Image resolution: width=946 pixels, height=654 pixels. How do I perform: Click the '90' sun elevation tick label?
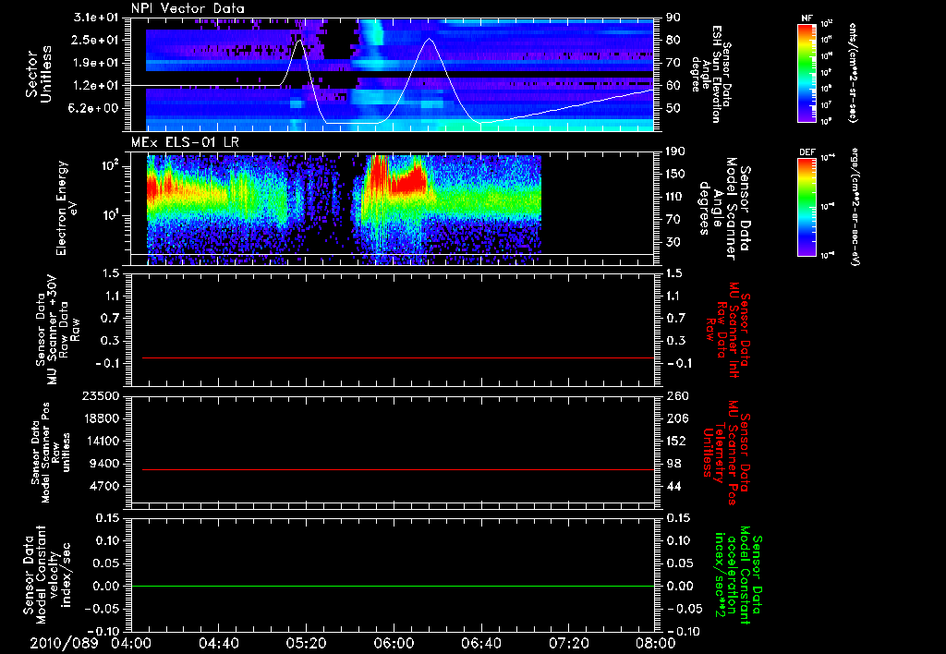[673, 18]
